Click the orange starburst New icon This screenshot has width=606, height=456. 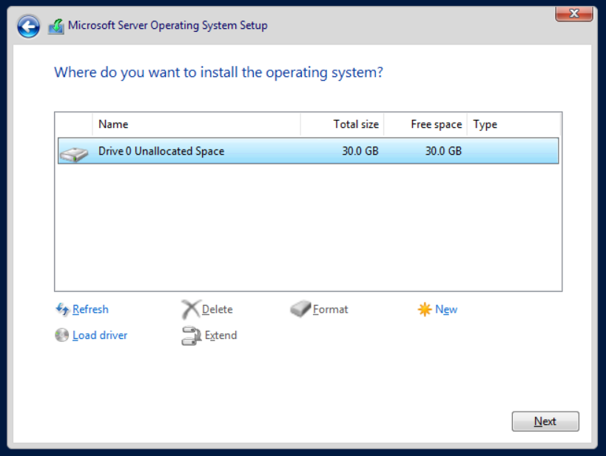(x=425, y=309)
